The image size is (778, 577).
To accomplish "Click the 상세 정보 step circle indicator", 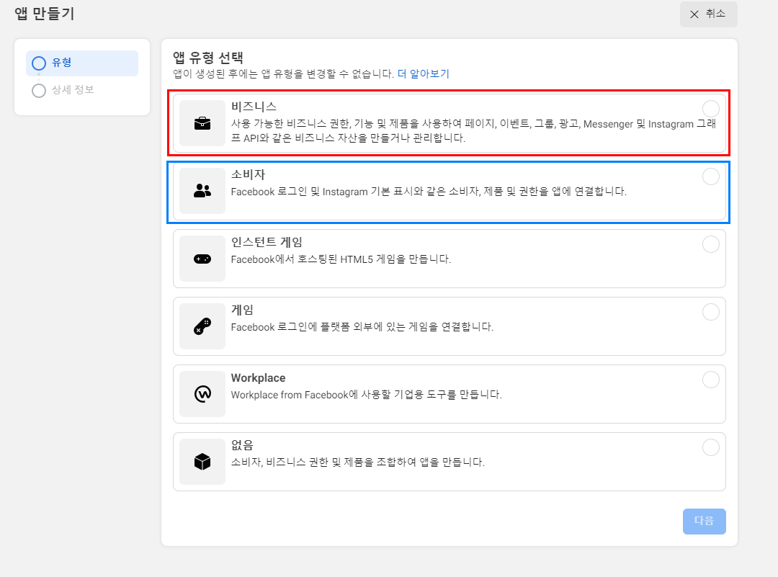I will coord(39,90).
